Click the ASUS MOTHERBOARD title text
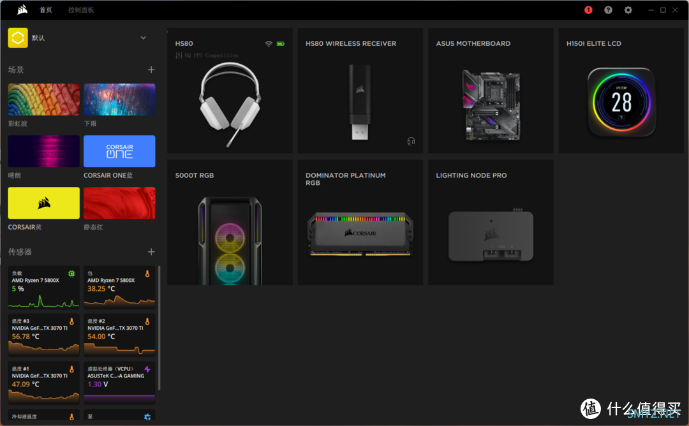Viewport: 689px width, 426px height. [473, 43]
